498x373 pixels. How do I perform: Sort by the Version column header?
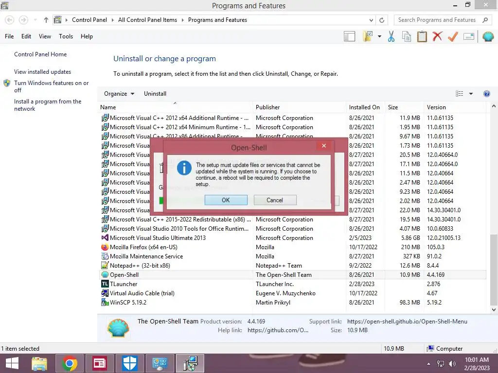pos(455,107)
